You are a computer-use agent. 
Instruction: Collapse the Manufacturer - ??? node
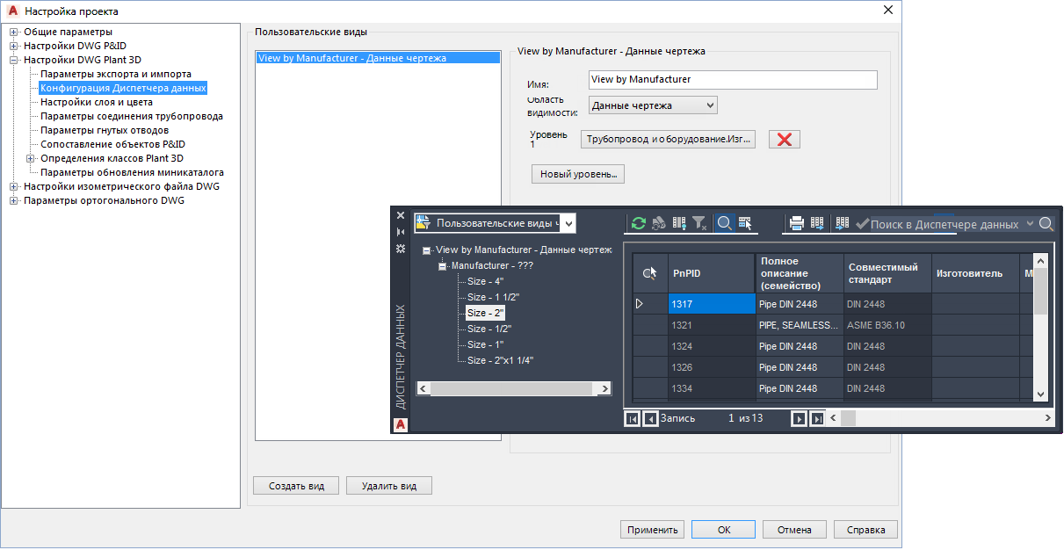(444, 265)
